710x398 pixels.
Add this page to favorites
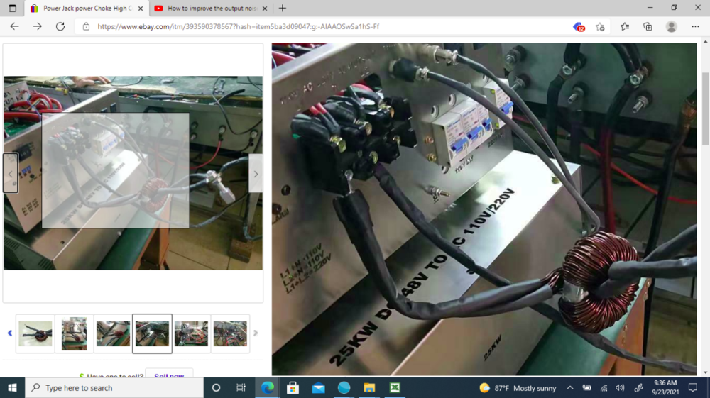click(x=601, y=27)
